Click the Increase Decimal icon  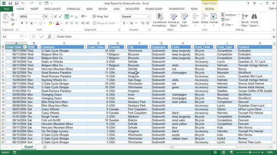[x=143, y=23]
